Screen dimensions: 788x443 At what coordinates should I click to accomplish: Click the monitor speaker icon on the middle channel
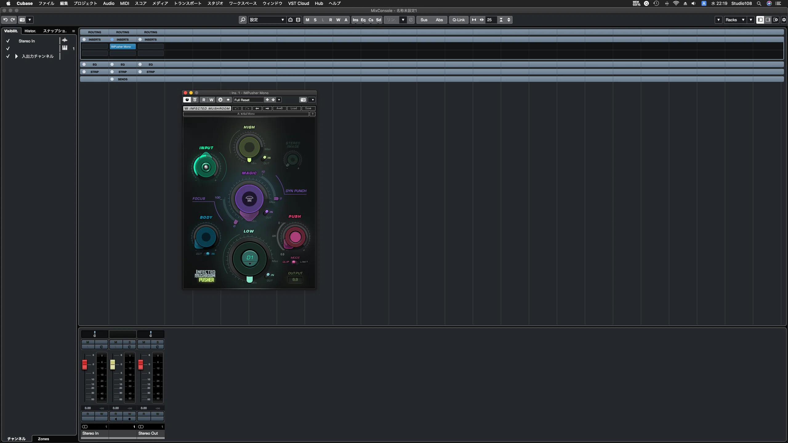coord(116,419)
